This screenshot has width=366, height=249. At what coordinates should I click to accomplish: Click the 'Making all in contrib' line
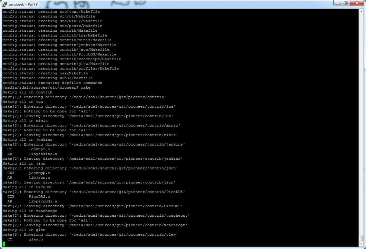coord(27,92)
